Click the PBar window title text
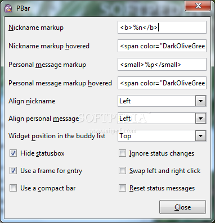The height and width of the screenshot is (223, 215). click(23, 8)
